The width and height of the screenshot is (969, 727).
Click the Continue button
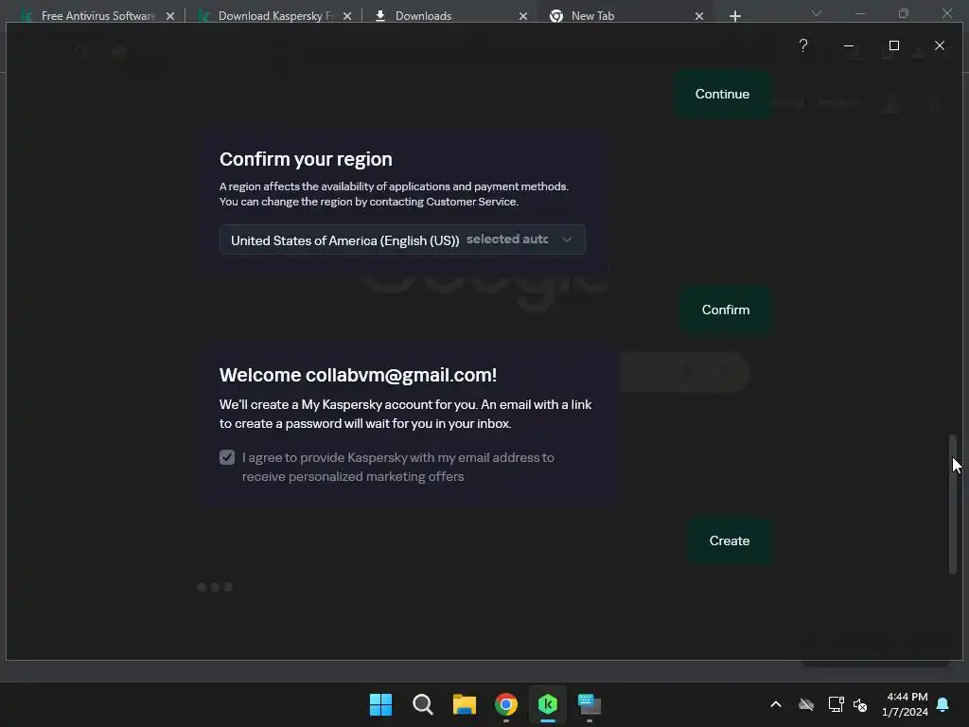click(x=722, y=94)
